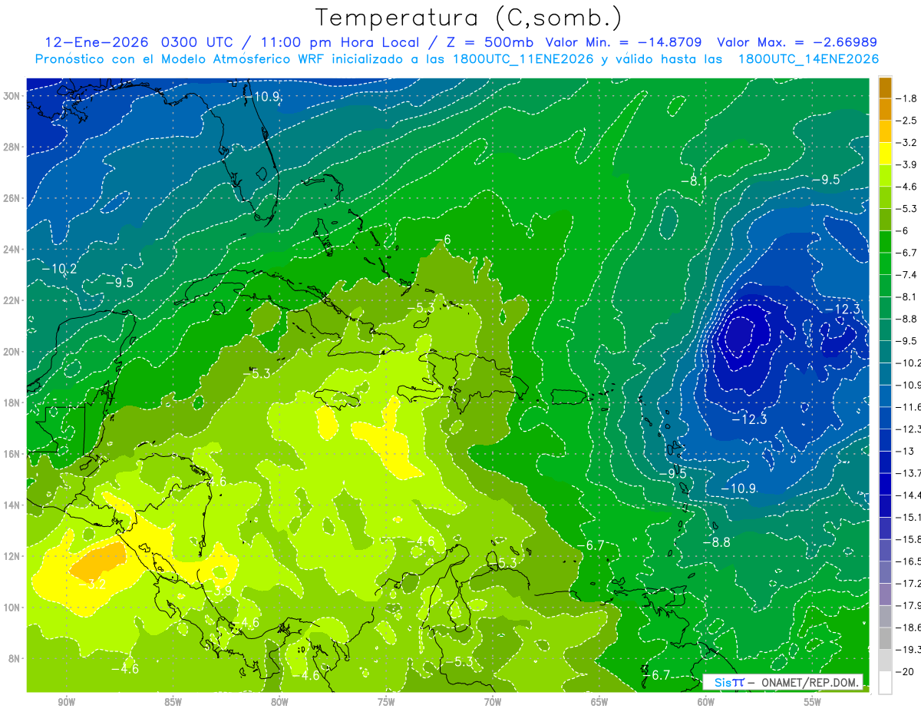
Task: Click the "90W" longitude axis label
Action: pyautogui.click(x=66, y=703)
